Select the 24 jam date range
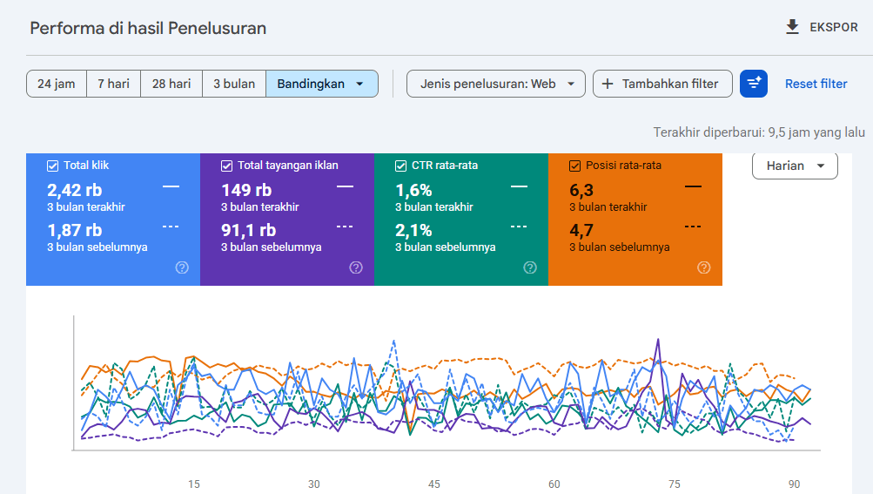The height and width of the screenshot is (494, 873). coord(57,84)
